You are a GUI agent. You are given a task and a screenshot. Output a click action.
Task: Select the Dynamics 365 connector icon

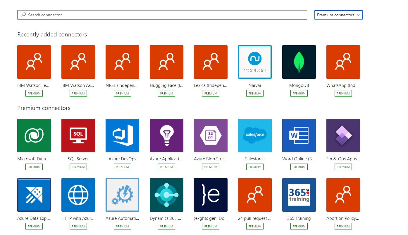tap(166, 195)
